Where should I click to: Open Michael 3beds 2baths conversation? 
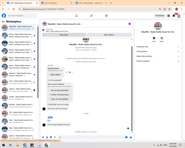18,106
